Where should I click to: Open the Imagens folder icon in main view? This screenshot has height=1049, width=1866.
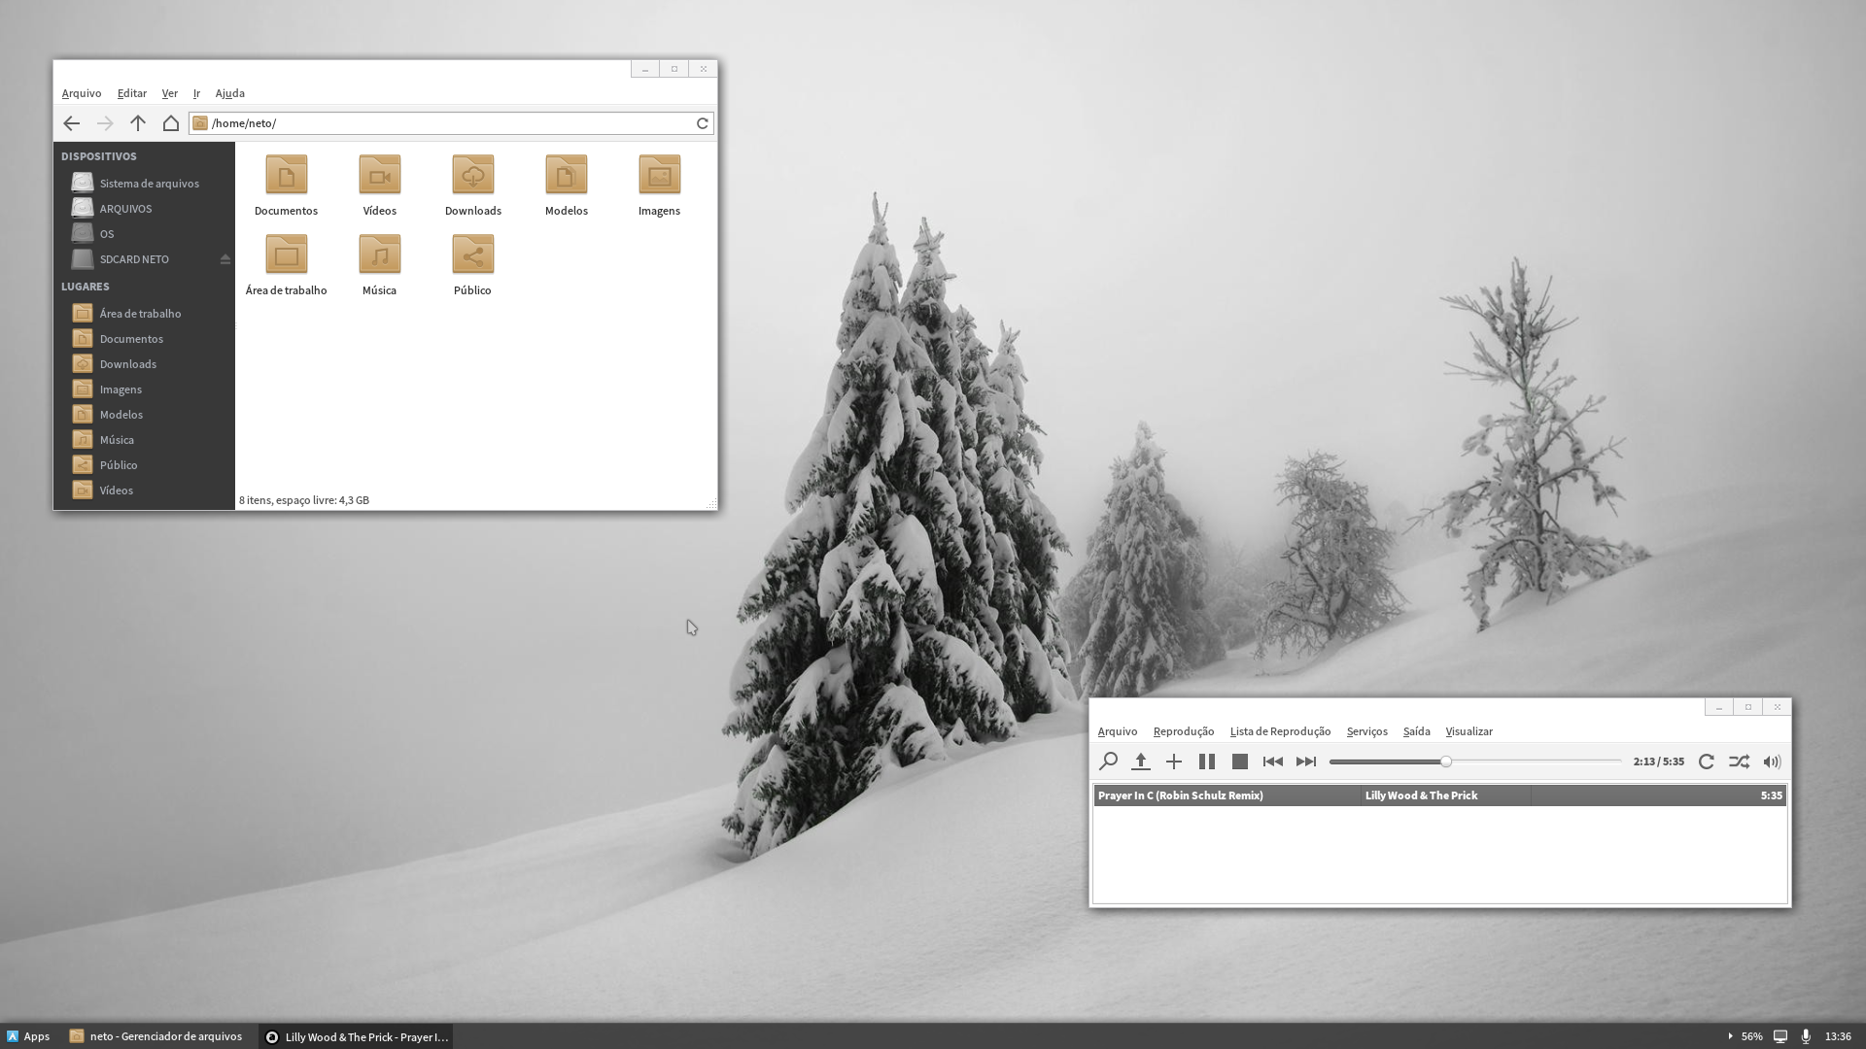(659, 175)
